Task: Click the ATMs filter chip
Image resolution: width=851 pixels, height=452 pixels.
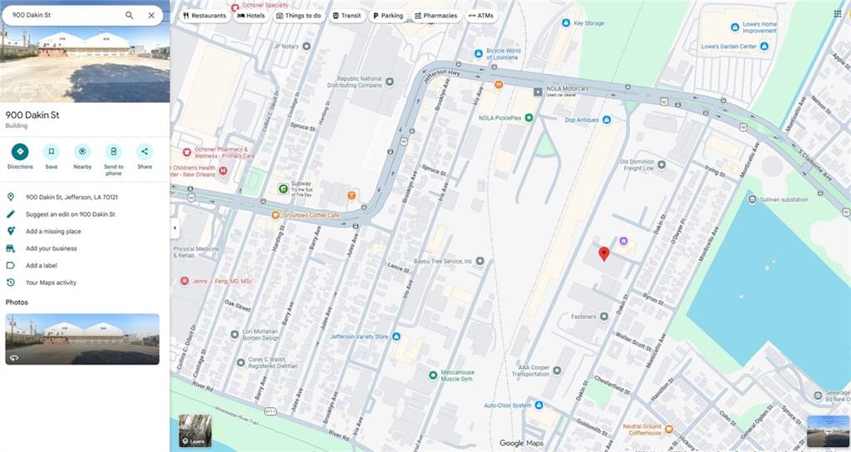Action: [481, 16]
